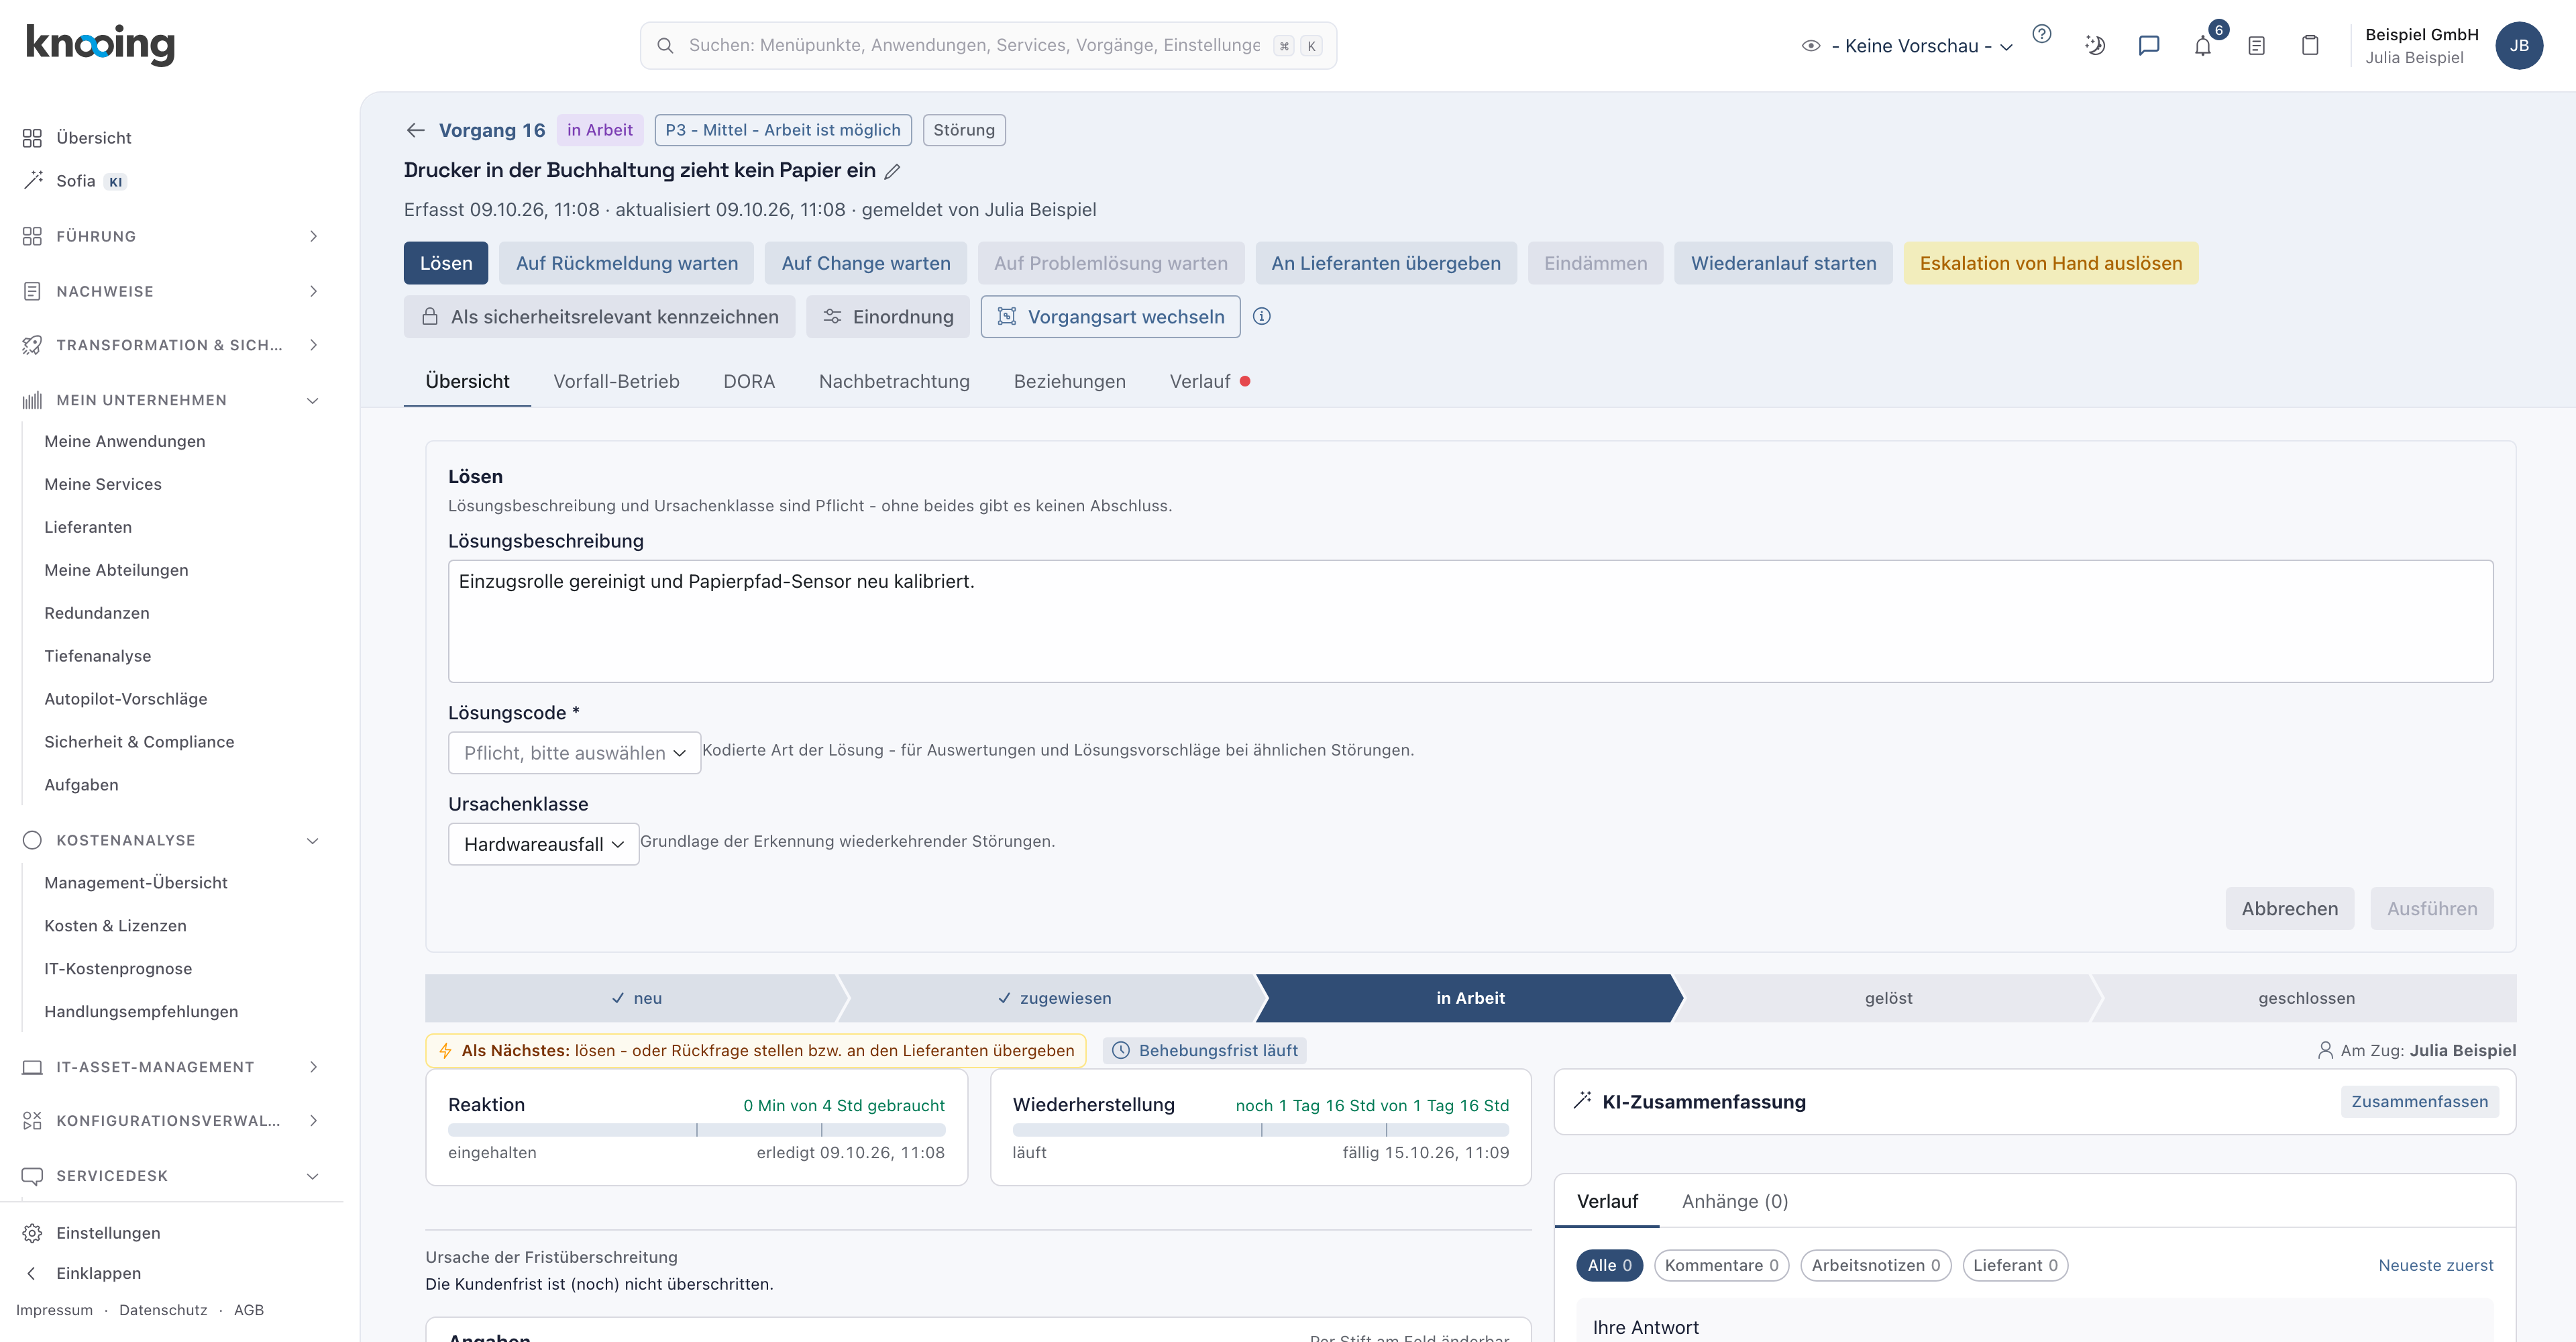Open the clipboard icon in header
Image resolution: width=2576 pixels, height=1342 pixels.
pos(2310,45)
